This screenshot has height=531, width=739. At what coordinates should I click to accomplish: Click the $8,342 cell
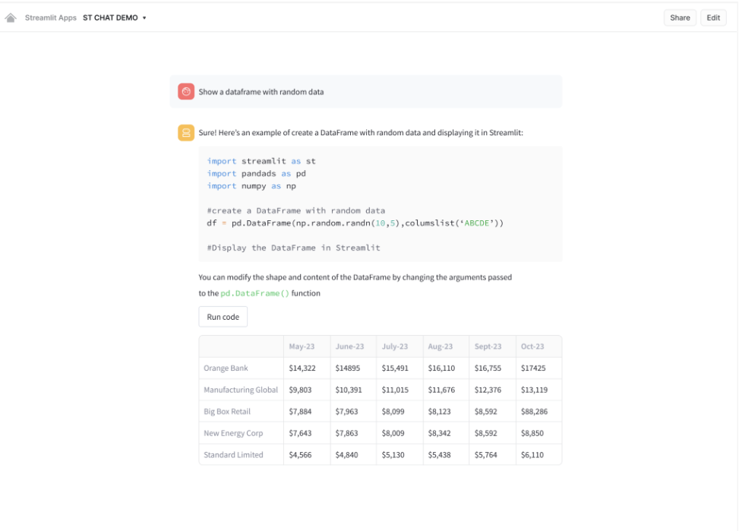446,433
